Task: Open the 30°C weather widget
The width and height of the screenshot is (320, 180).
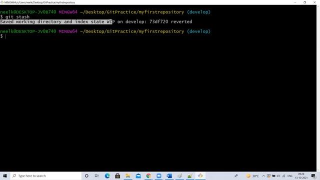Action: [x=252, y=176]
